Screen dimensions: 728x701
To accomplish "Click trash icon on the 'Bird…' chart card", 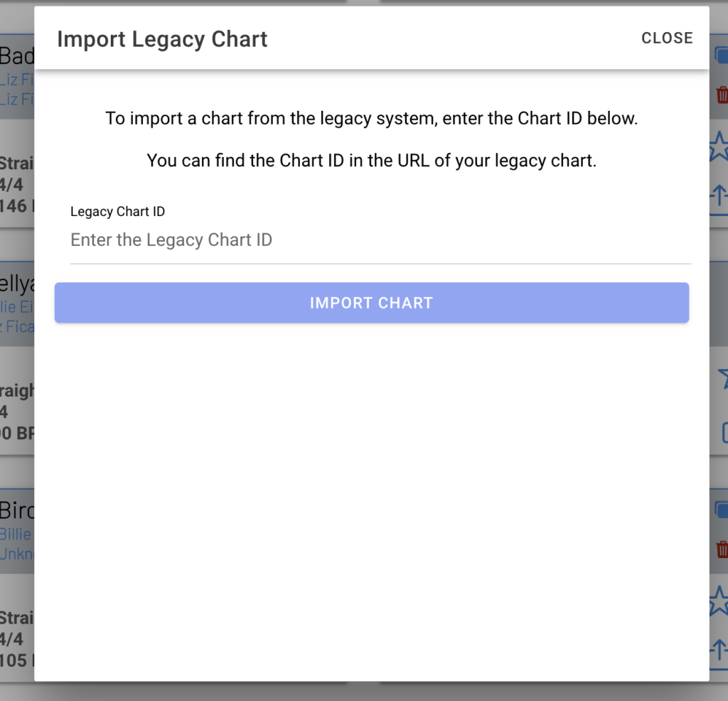I will tap(722, 549).
